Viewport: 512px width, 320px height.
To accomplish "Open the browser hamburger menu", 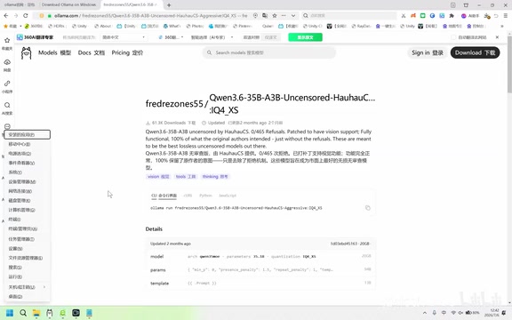I will click(x=505, y=15).
